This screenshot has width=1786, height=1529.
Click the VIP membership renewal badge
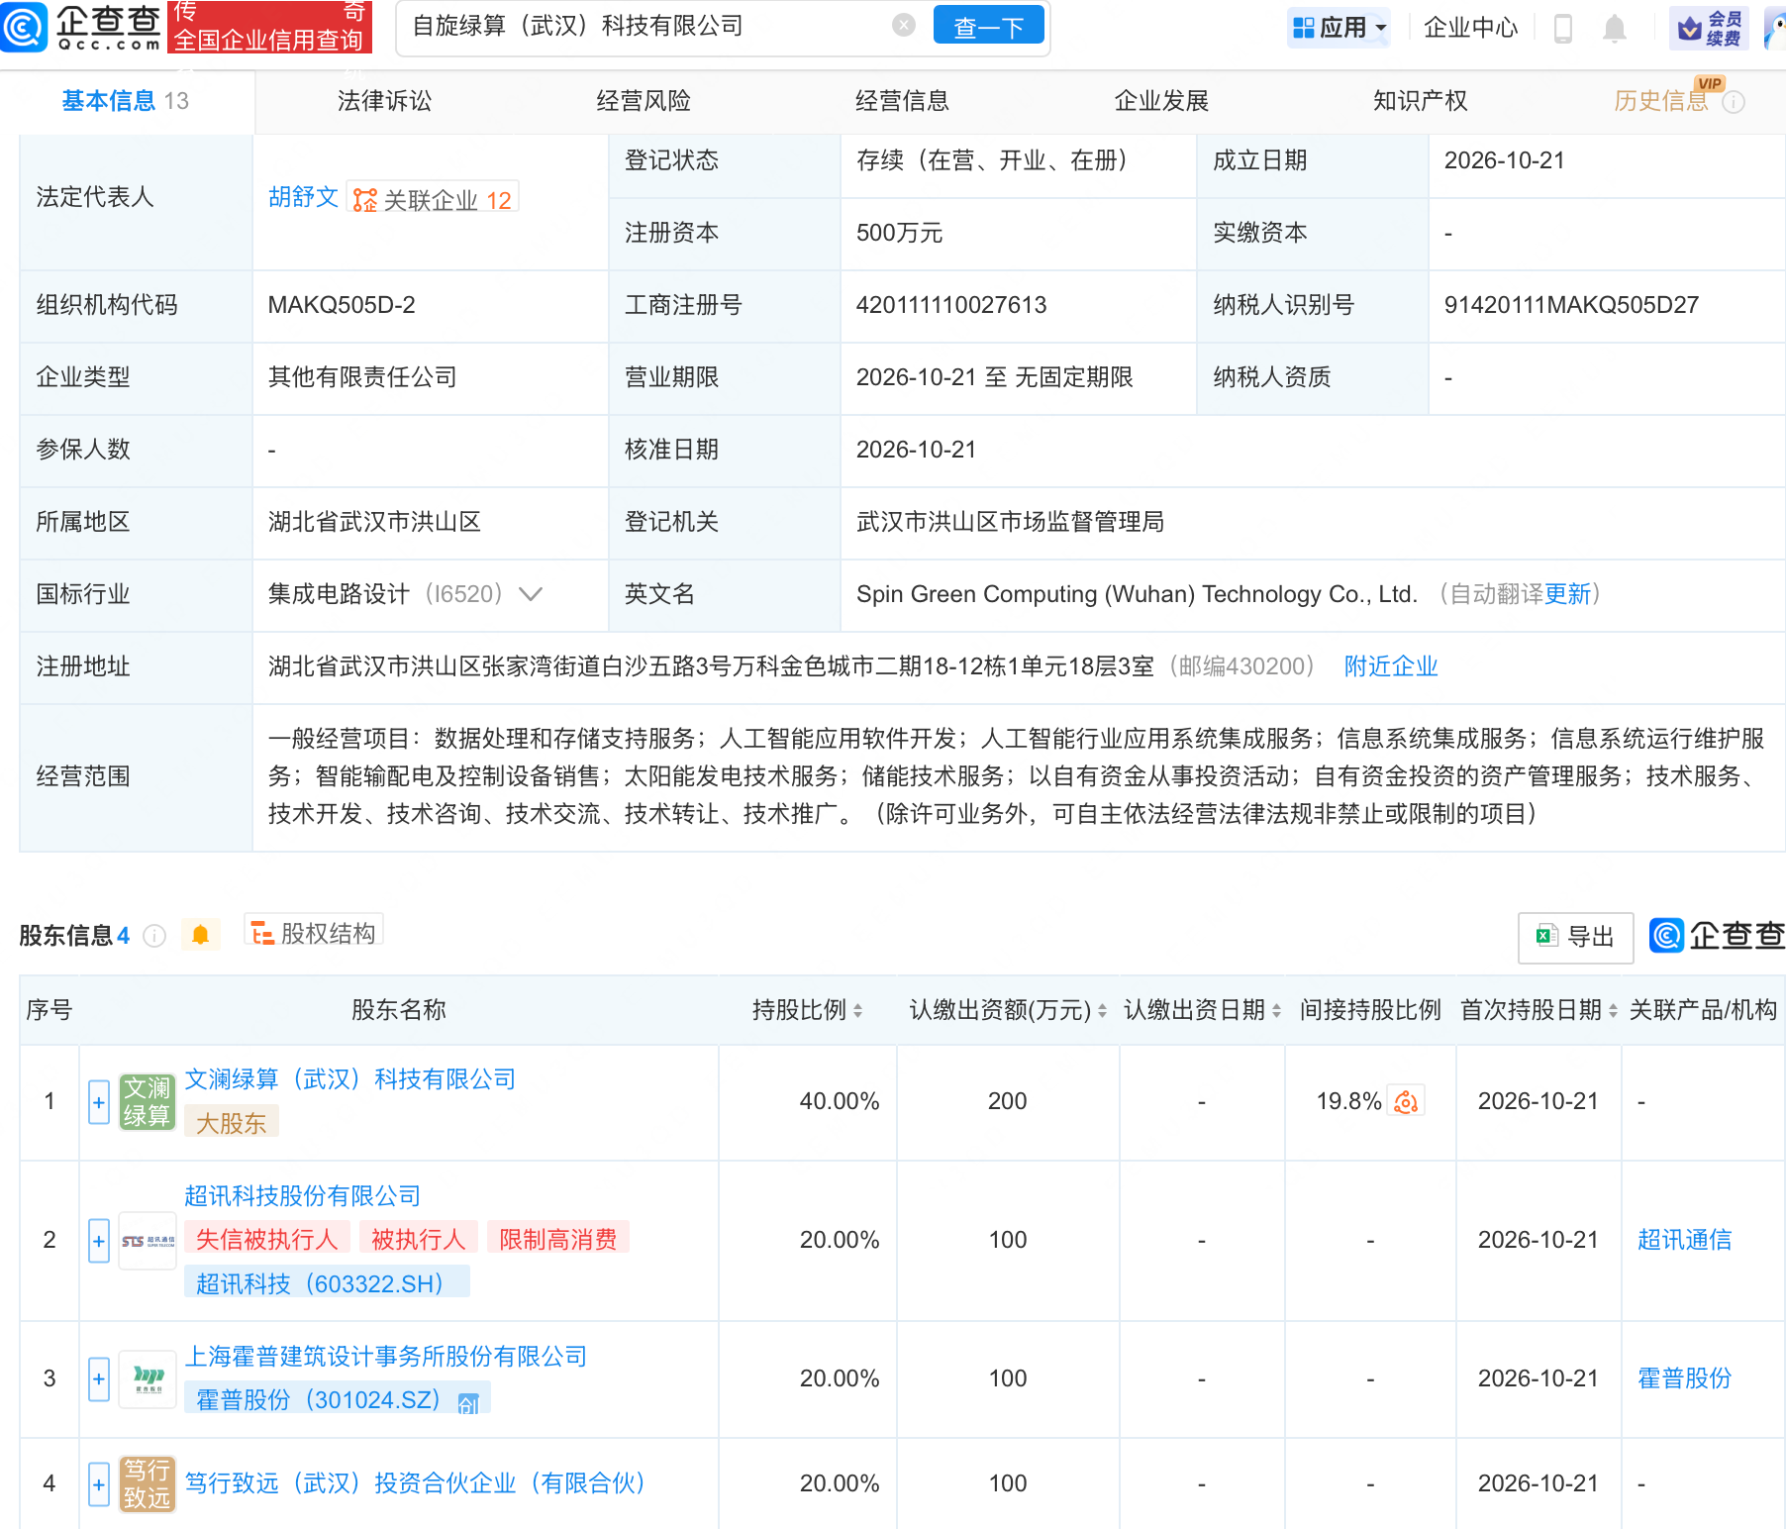pos(1709,28)
